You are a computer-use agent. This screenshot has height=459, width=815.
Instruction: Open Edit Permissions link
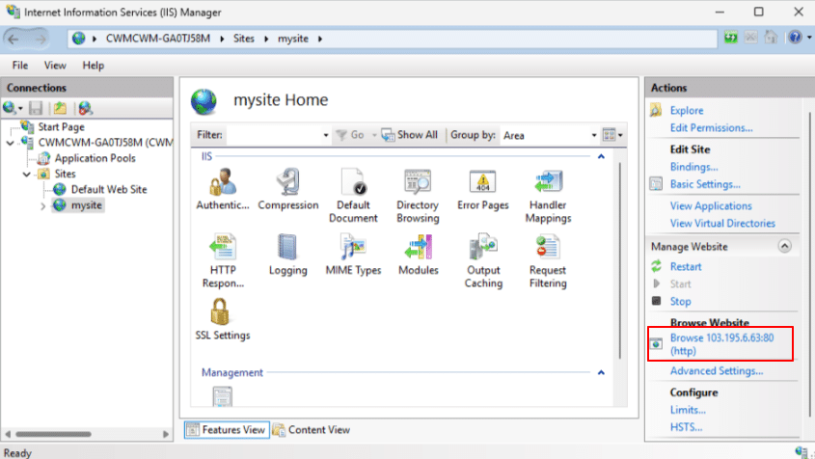point(711,128)
